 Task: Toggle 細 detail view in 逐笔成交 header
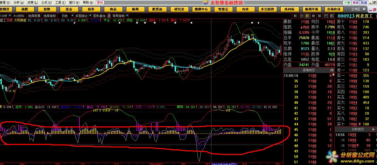tap(332, 70)
